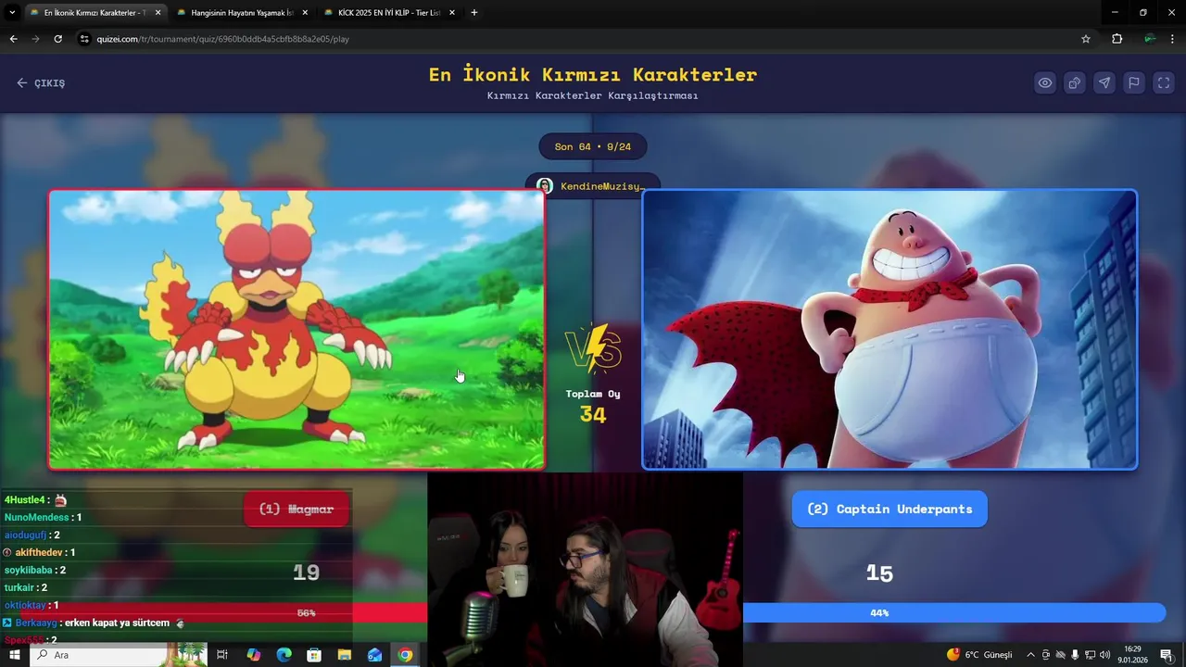Reload the page
The width and height of the screenshot is (1186, 667).
57,39
